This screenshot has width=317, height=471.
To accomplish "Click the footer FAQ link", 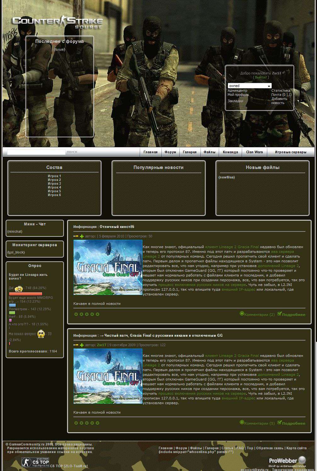I will point(240,448).
